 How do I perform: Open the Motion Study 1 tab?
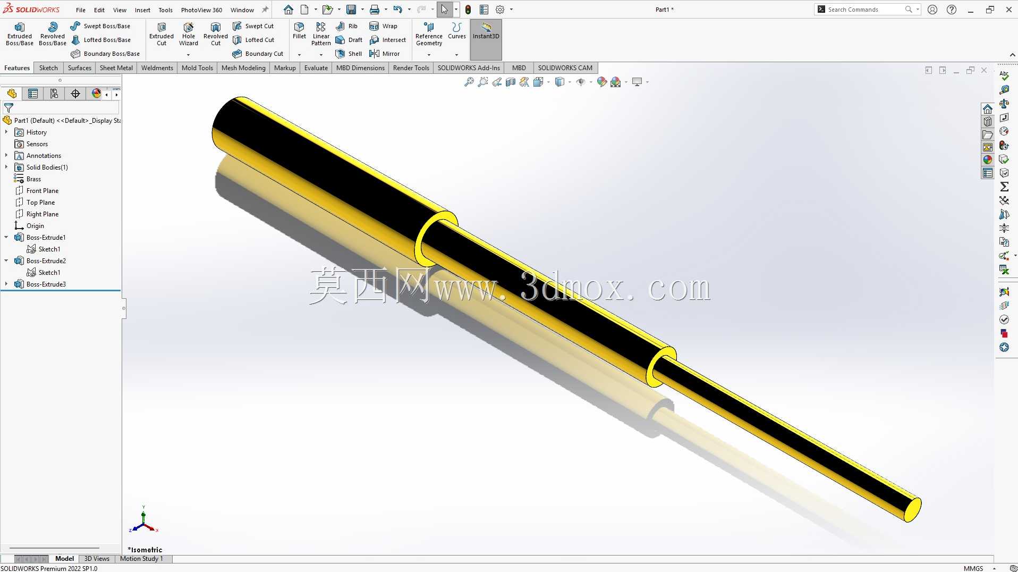(141, 559)
